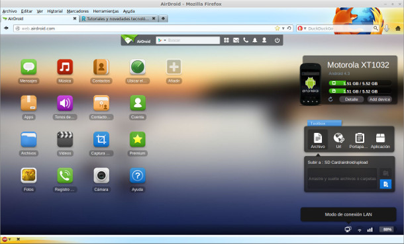
Task: Open the Cámara app icon
Action: click(101, 176)
